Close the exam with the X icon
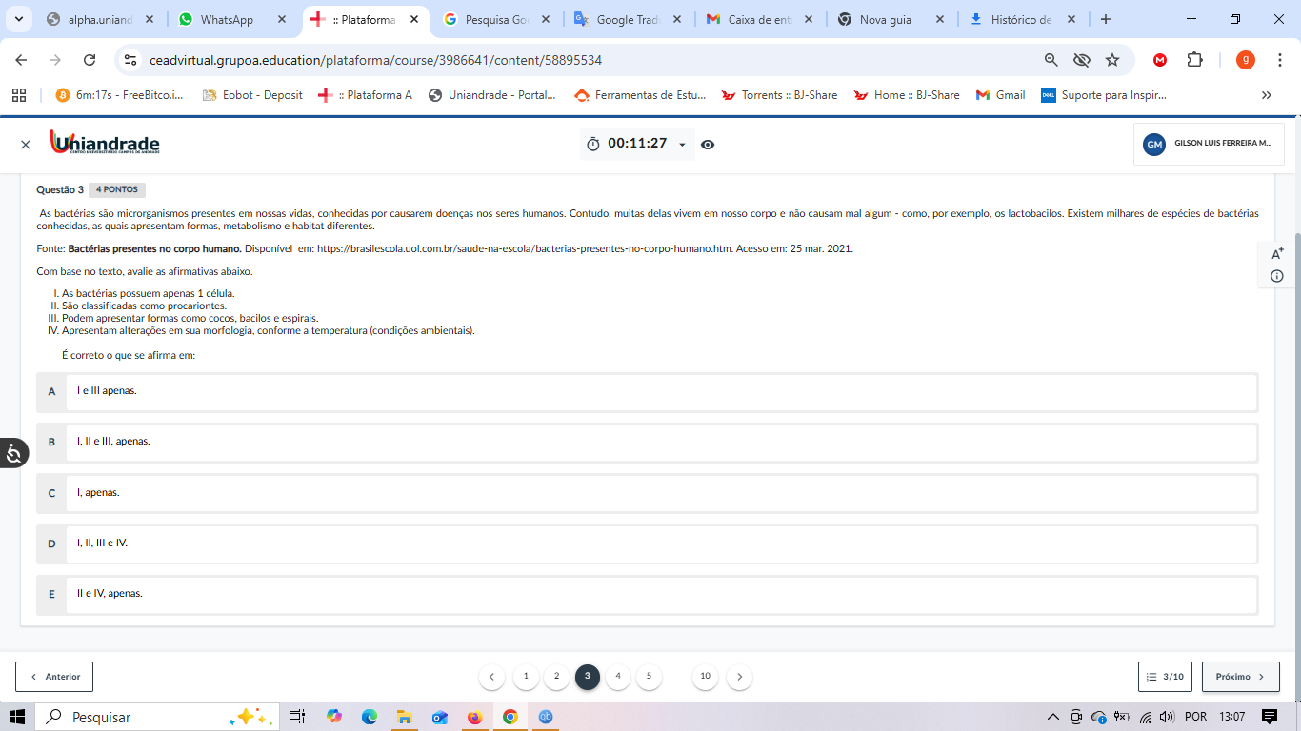1301x731 pixels. pos(26,145)
